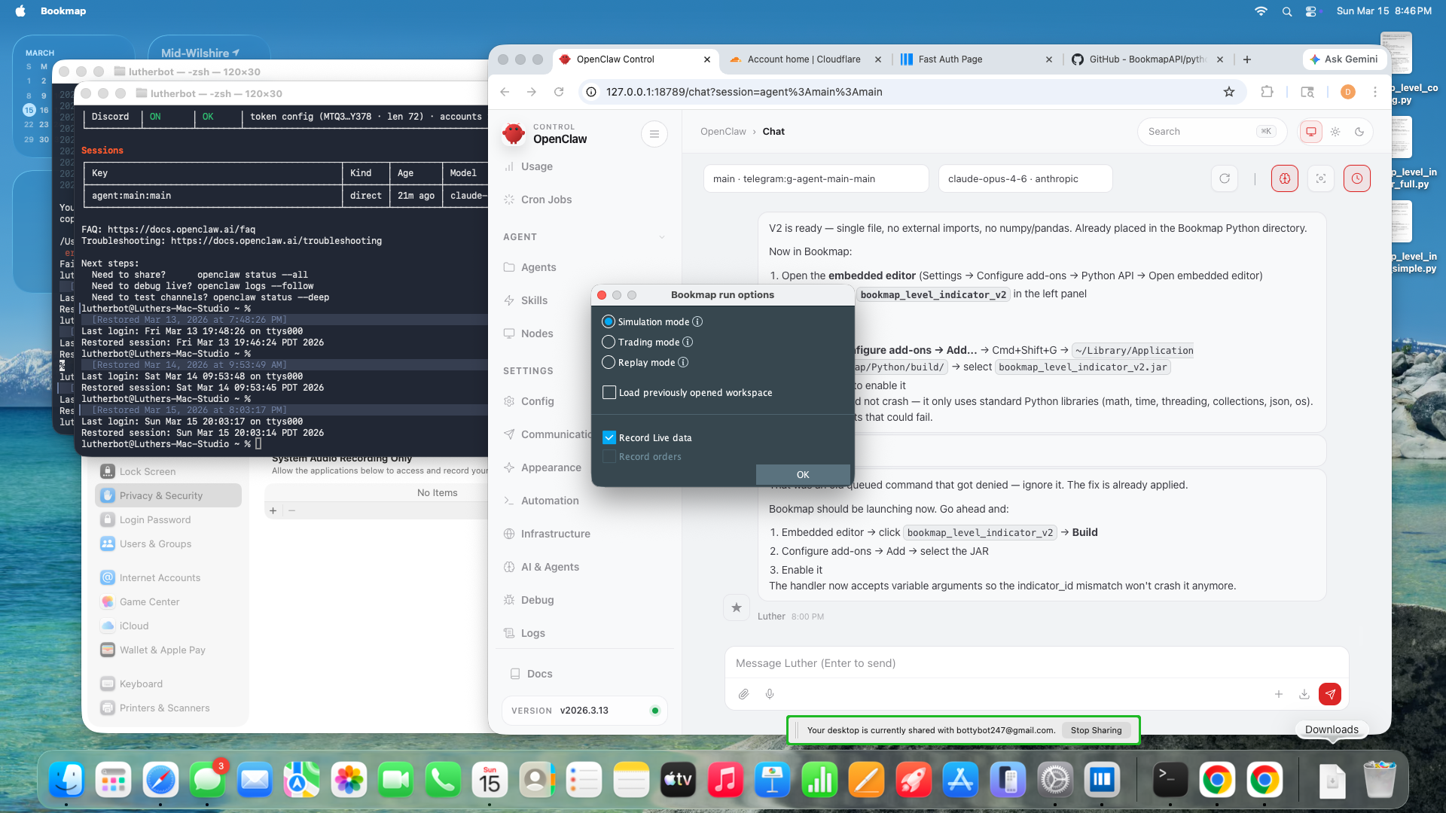This screenshot has height=813, width=1446.
Task: Open the claude-opus-4-6 model dropdown
Action: [x=1024, y=178]
